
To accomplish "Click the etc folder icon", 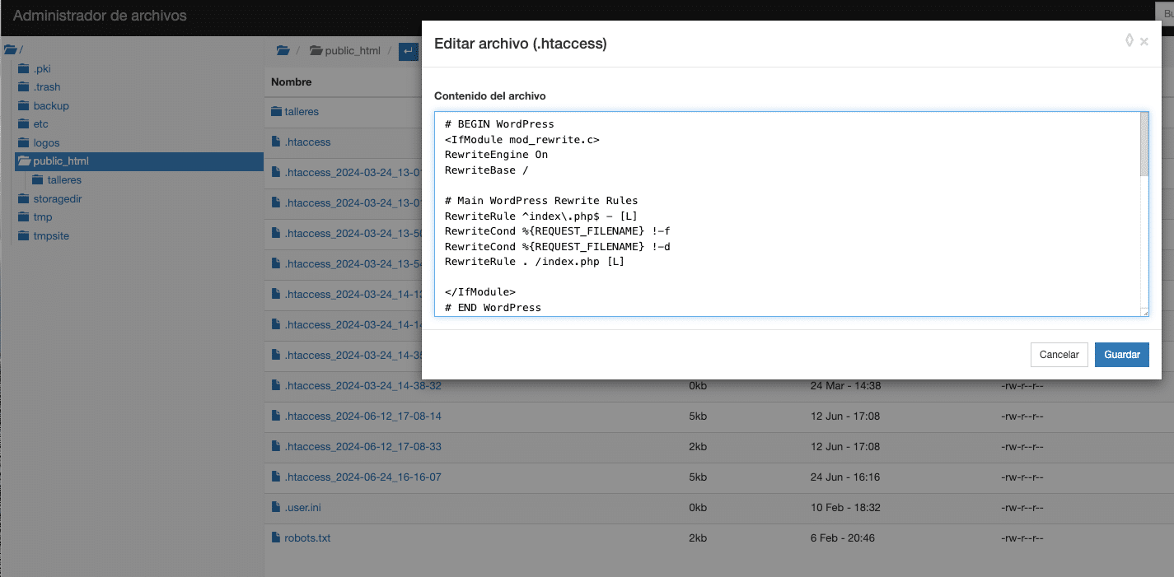I will [23, 124].
